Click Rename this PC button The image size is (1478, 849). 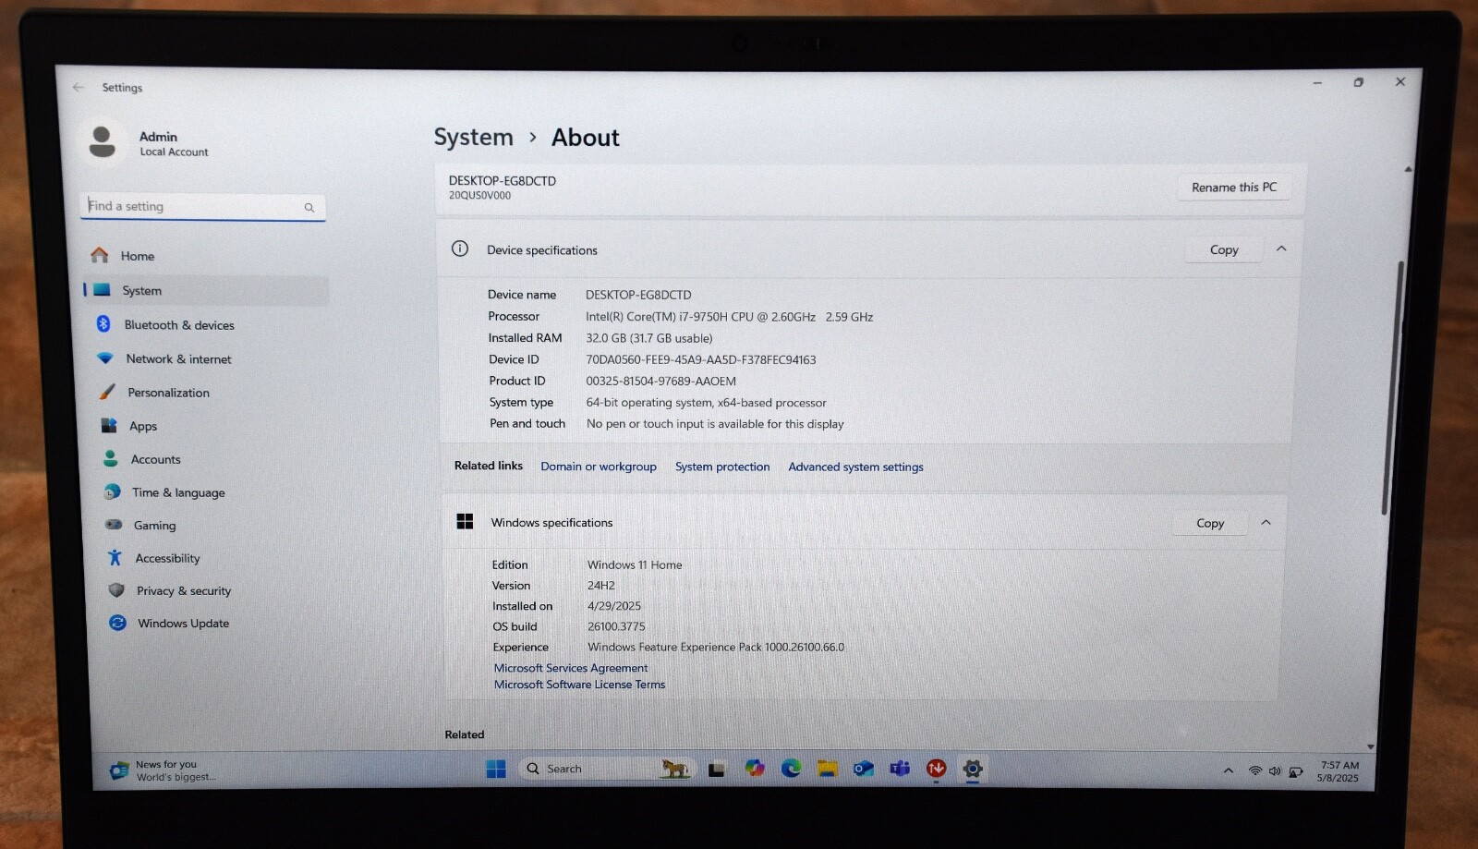point(1234,187)
